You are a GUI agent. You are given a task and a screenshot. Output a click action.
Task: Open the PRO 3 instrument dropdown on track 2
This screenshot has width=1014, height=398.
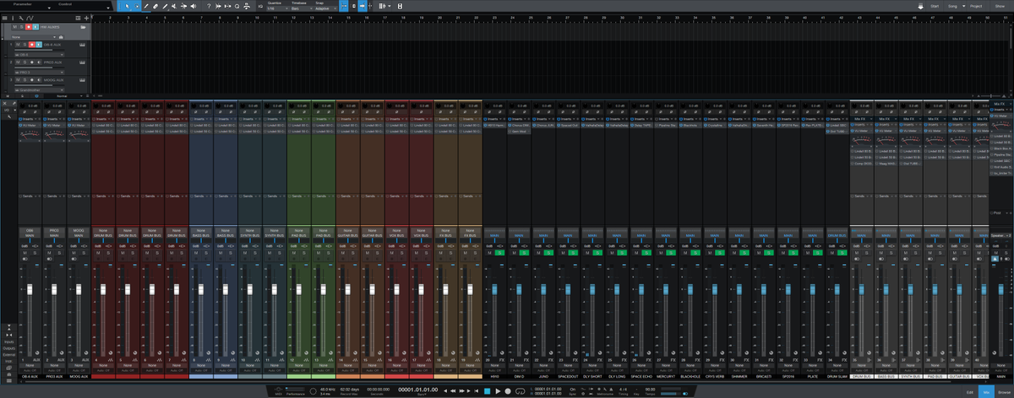pyautogui.click(x=39, y=72)
